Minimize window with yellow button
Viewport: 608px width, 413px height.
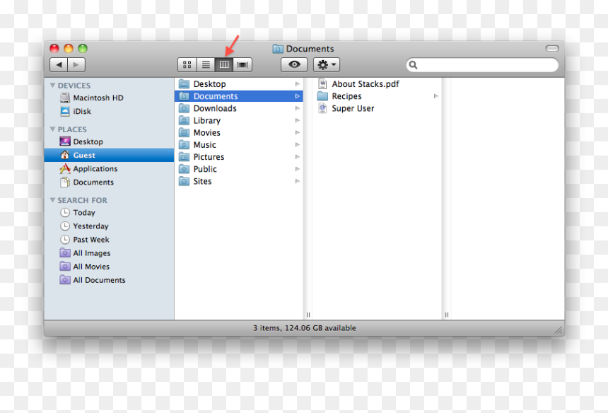(x=69, y=49)
